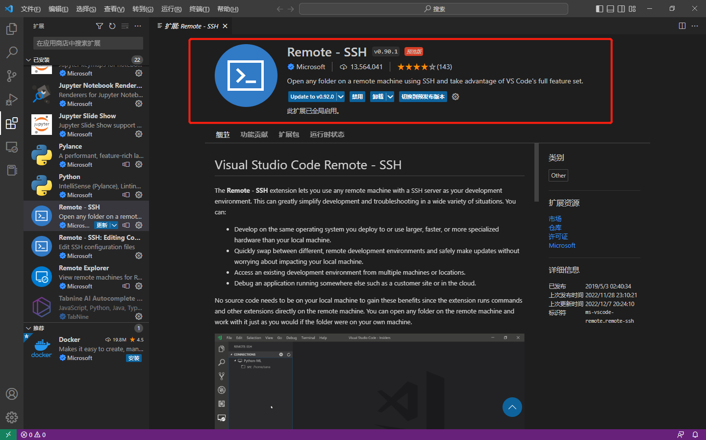706x440 pixels.
Task: Open the Extensions view icon
Action: point(11,123)
